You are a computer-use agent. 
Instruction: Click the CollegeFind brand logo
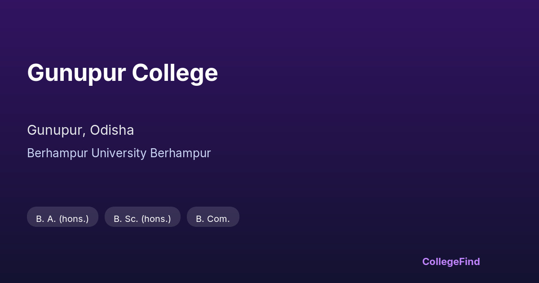pos(451,261)
